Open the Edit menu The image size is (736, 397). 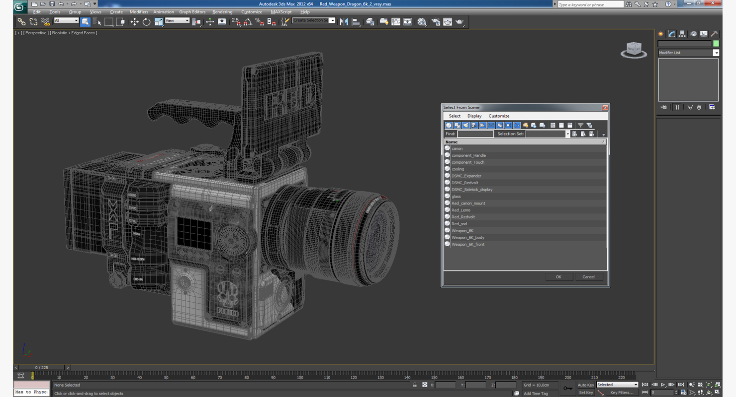37,12
